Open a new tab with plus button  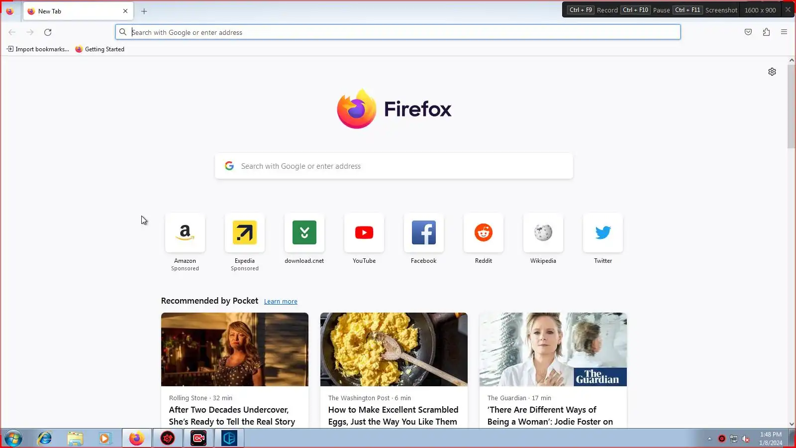[x=144, y=11]
